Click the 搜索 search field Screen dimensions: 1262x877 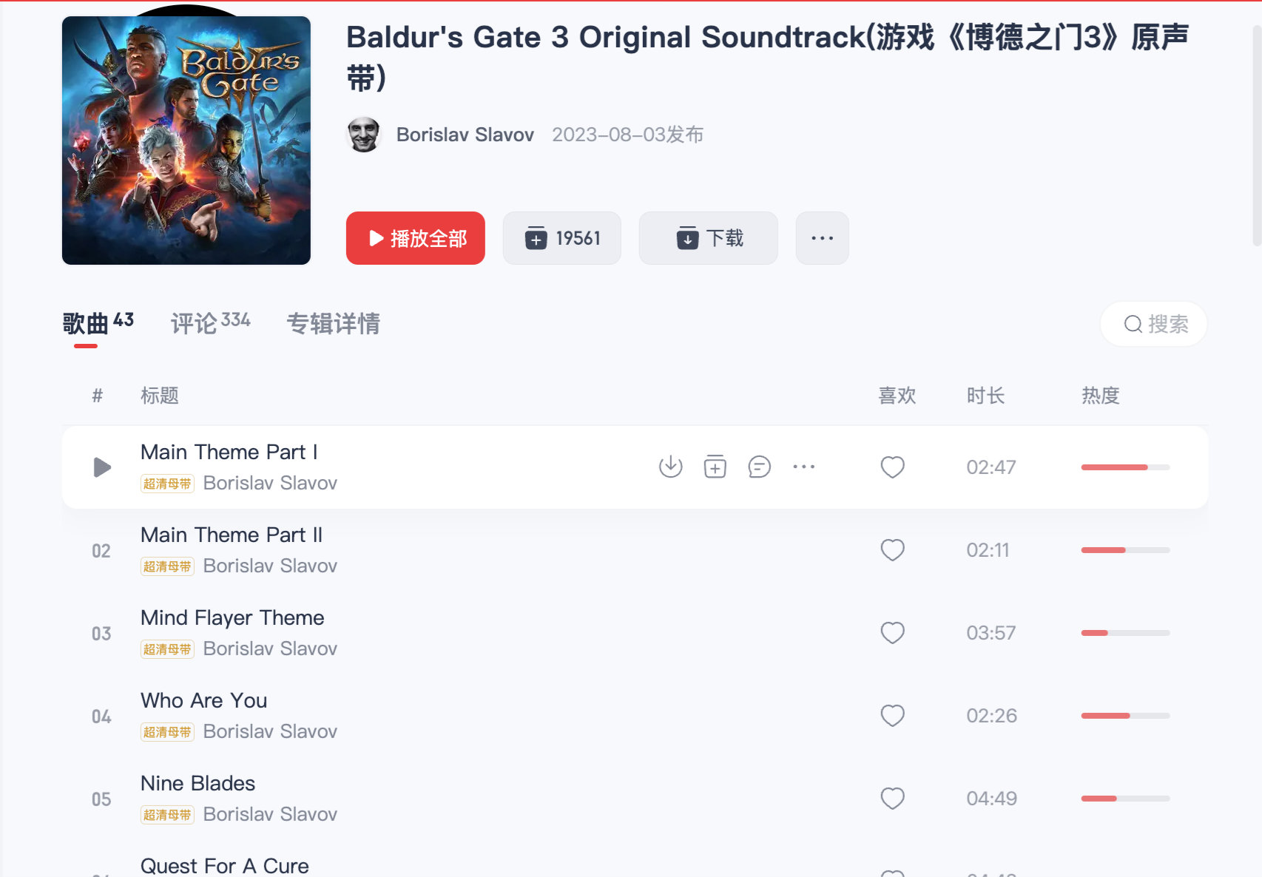1154,324
